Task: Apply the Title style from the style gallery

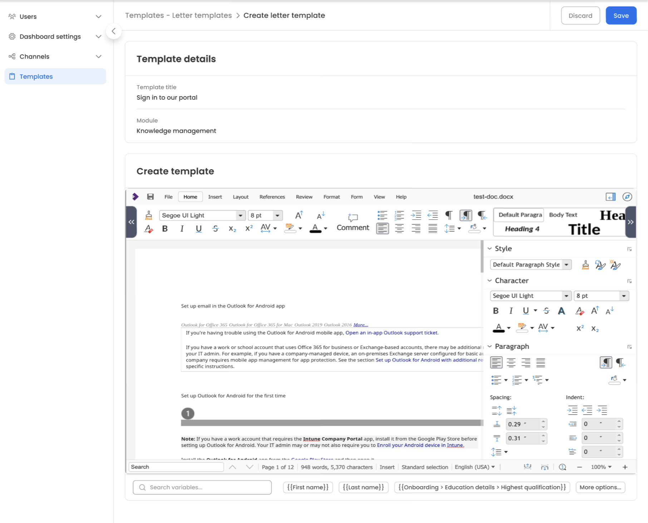Action: [584, 229]
